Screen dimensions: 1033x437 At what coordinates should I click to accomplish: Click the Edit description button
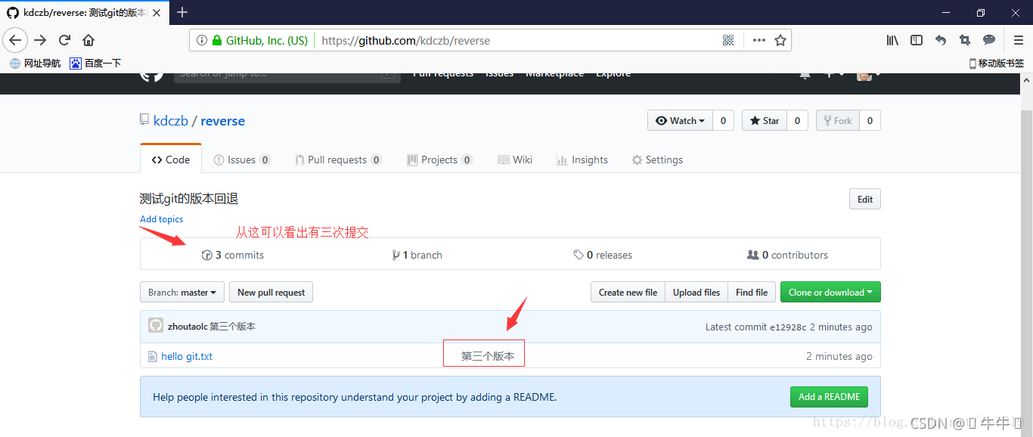pos(865,199)
